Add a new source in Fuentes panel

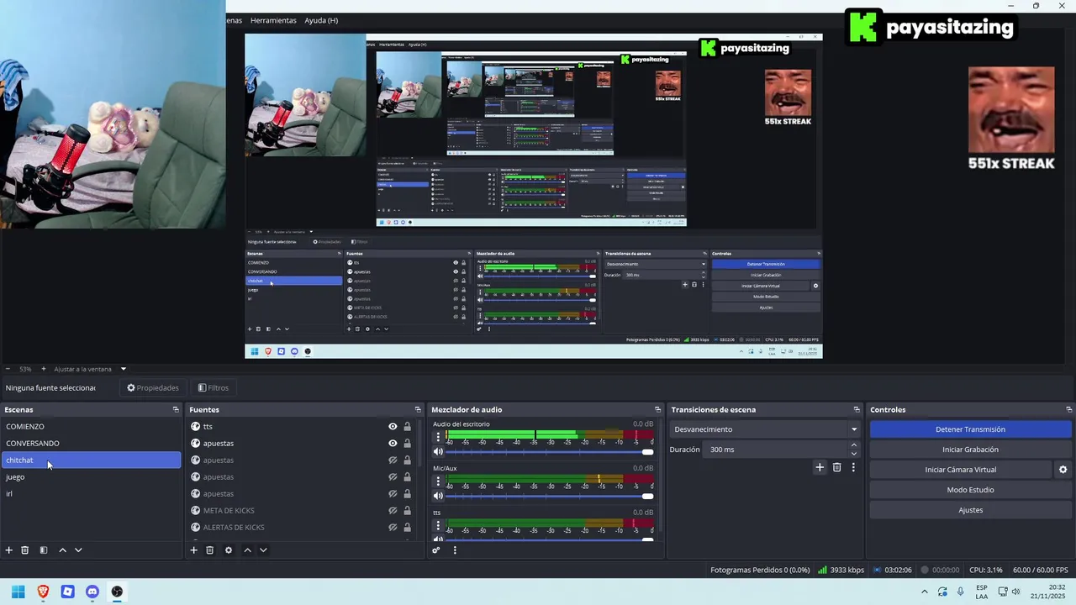click(193, 550)
